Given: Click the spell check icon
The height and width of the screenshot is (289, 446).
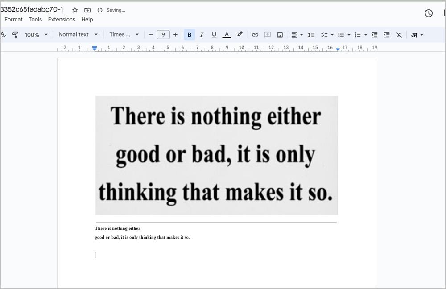Looking at the screenshot, I should pyautogui.click(x=3, y=35).
